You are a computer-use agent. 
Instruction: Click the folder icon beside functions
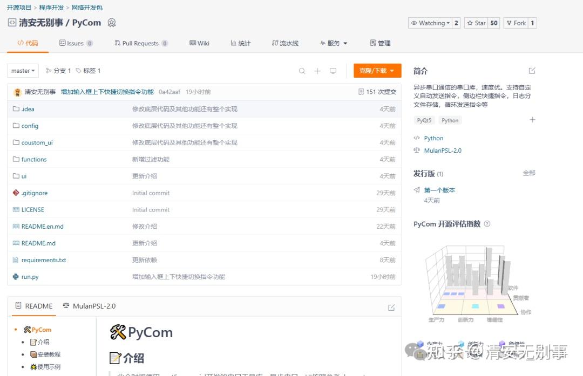(x=17, y=159)
